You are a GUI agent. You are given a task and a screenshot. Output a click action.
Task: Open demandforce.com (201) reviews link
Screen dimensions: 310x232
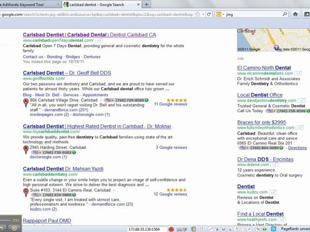pos(66,110)
